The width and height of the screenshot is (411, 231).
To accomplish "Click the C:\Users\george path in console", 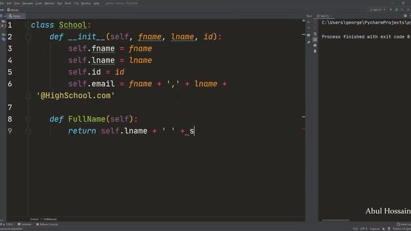I will 367,23.
